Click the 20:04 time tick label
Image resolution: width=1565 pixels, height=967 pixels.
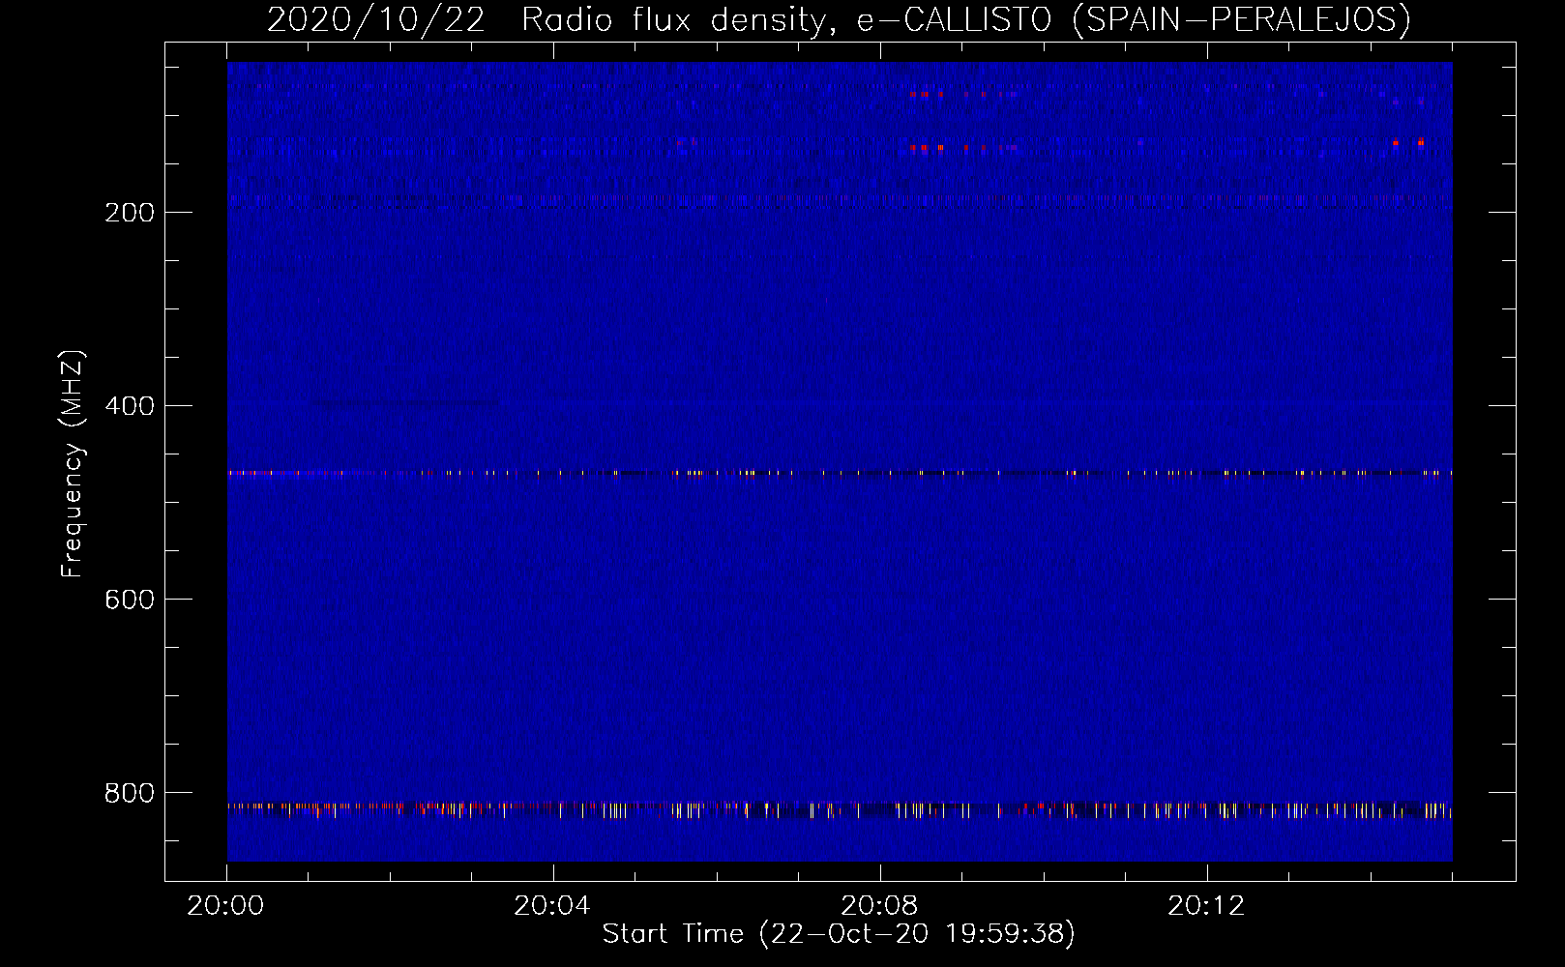coord(552,906)
